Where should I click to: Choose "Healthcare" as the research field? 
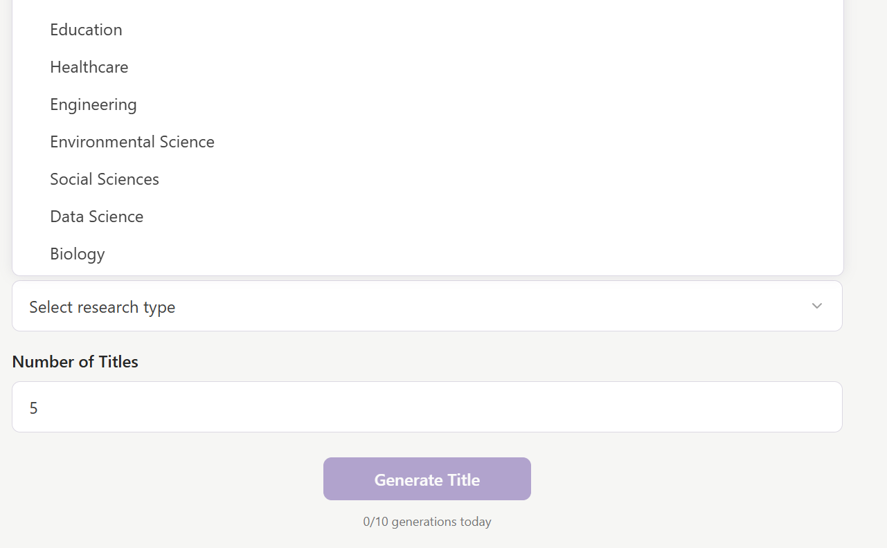pyautogui.click(x=89, y=66)
